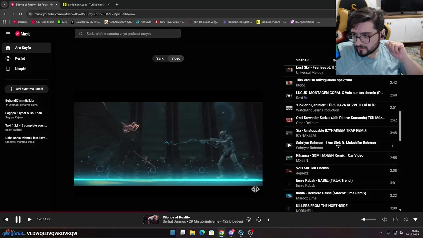The image size is (423, 238).
Task: Dislike Silence of Reality
Action: coord(249,219)
